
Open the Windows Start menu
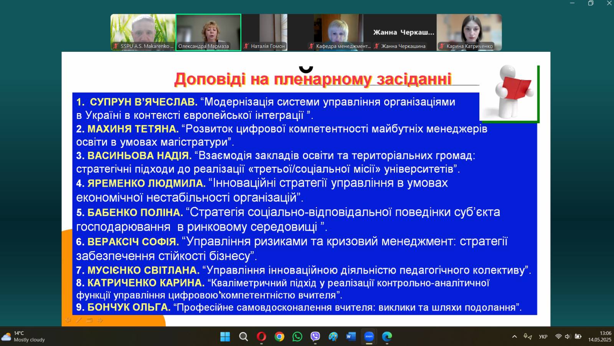tap(225, 337)
